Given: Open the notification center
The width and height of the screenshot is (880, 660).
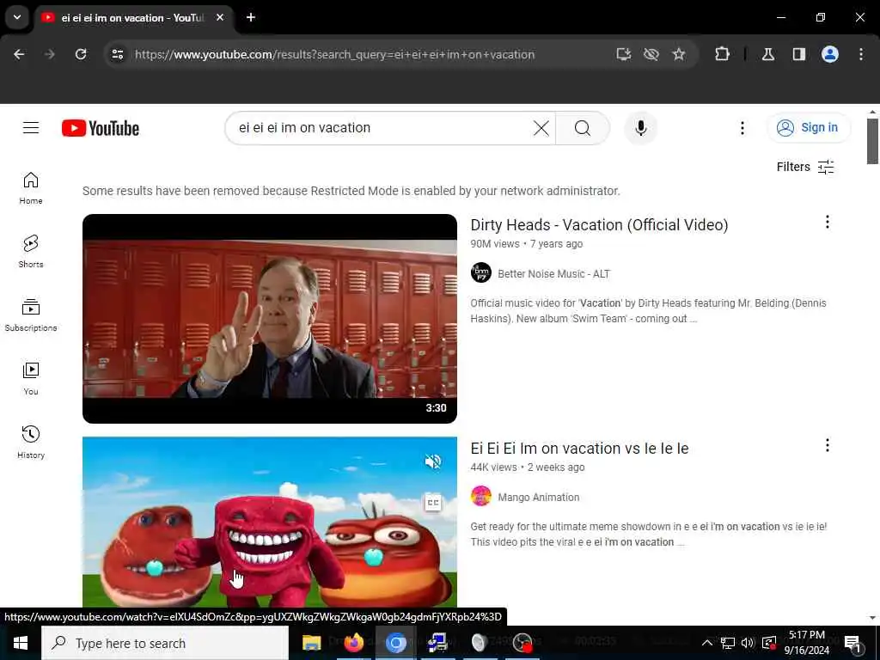Looking at the screenshot, I should pos(852,643).
